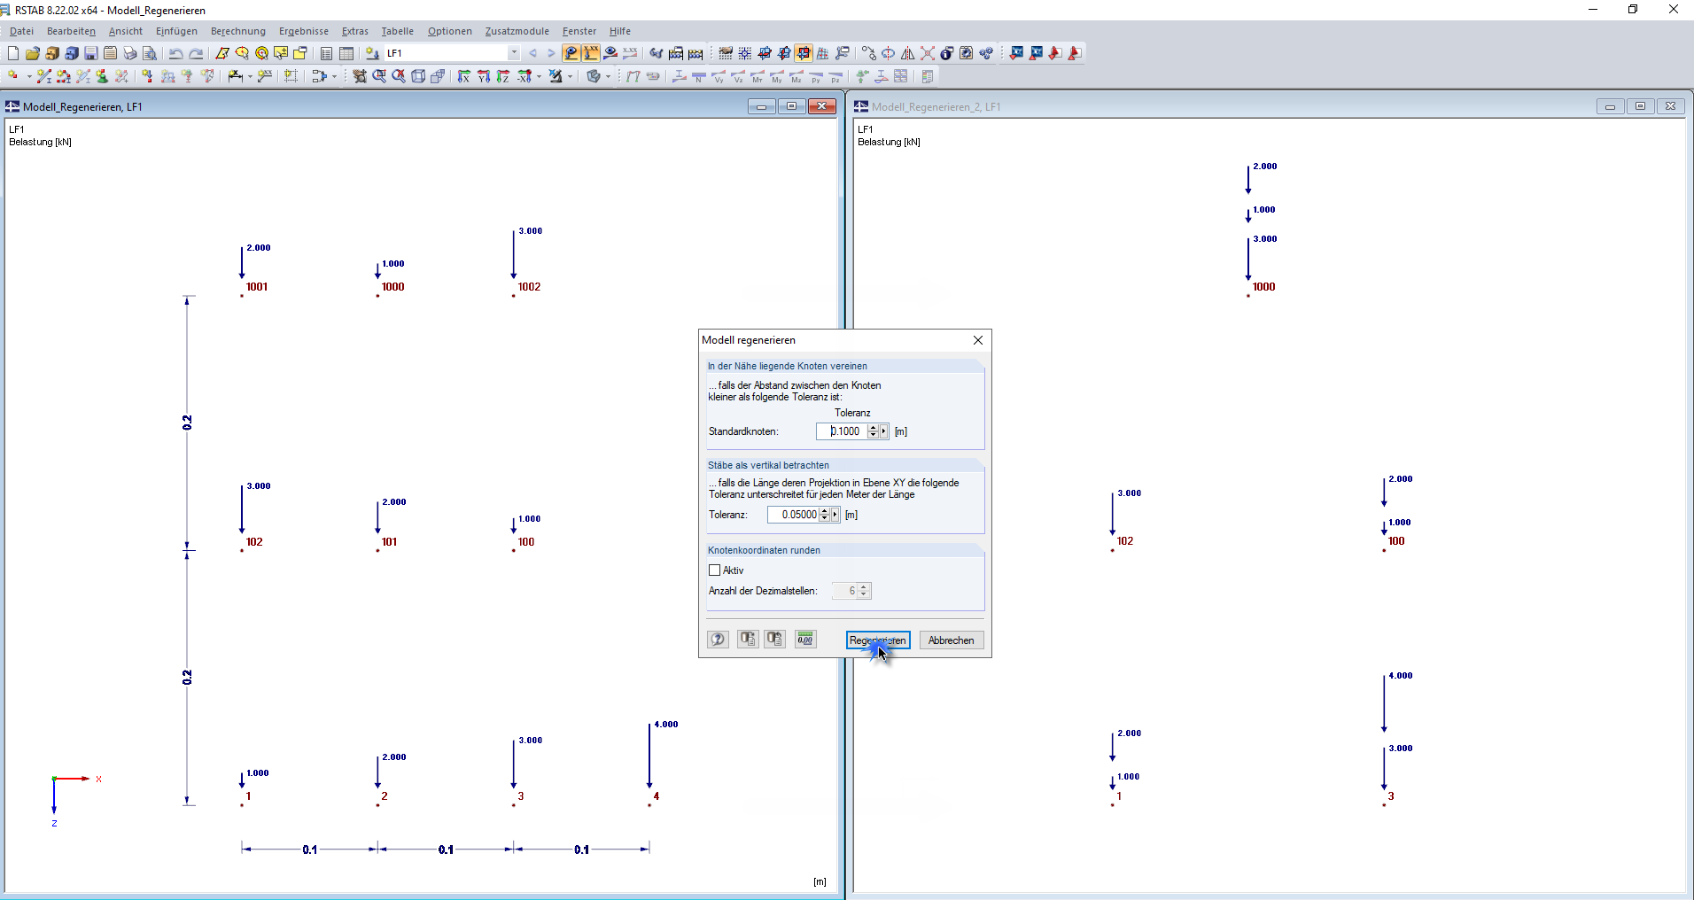This screenshot has width=1694, height=900.
Task: Close the Modell regenerieren dialog
Action: point(977,340)
